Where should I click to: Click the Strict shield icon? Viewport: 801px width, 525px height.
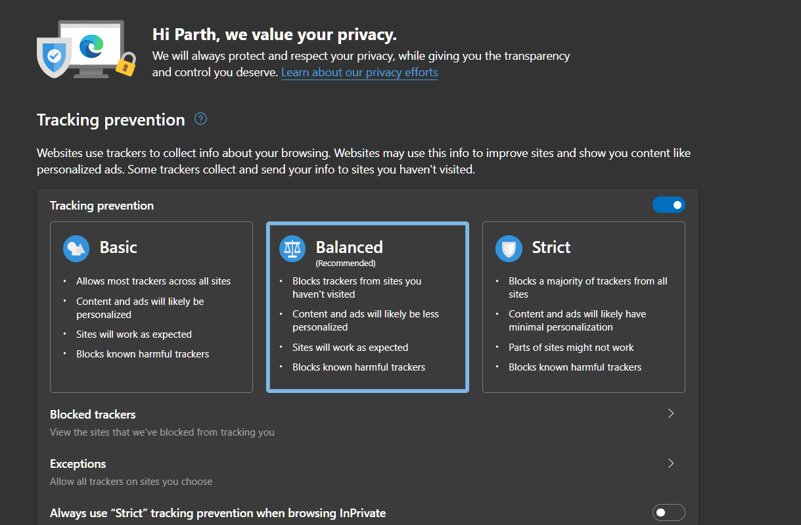click(508, 248)
